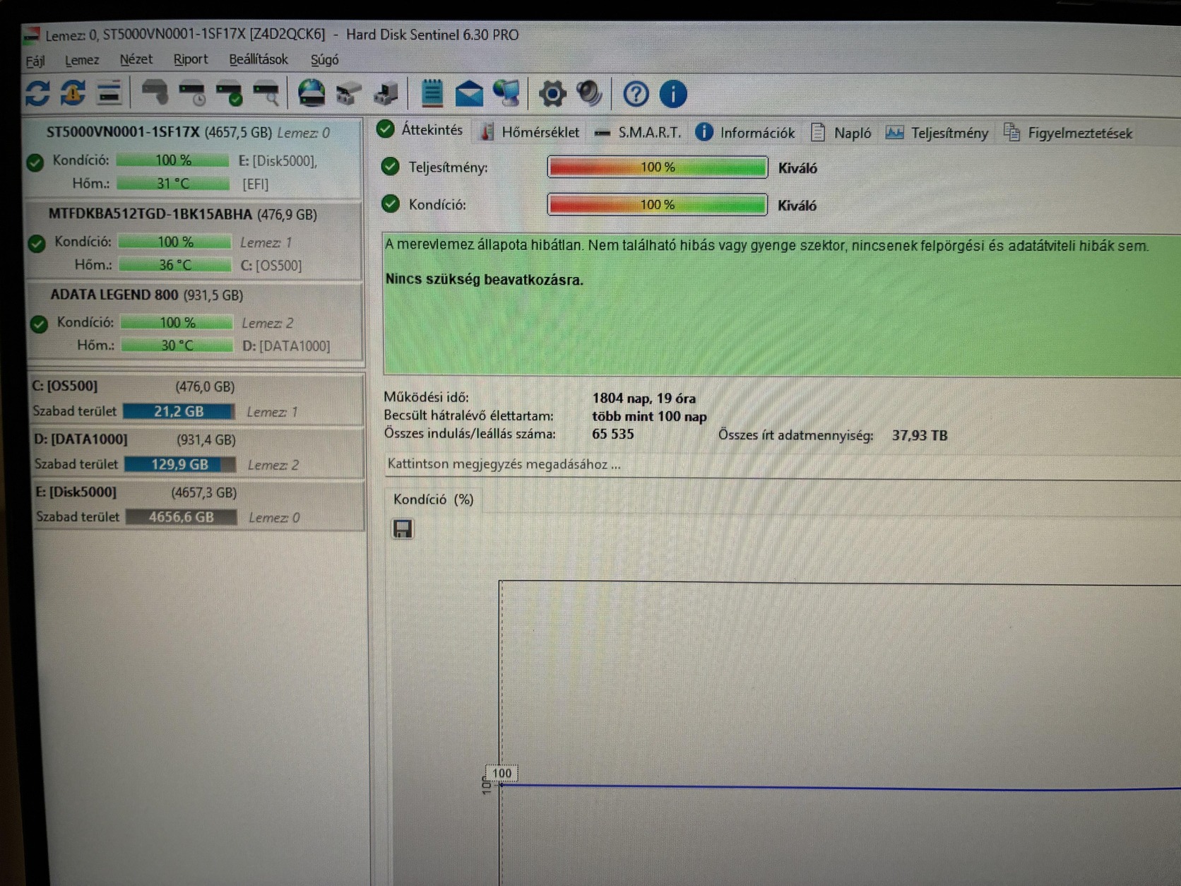Click the green check beside ADATA LEGEND 800 Kondíció

point(39,324)
